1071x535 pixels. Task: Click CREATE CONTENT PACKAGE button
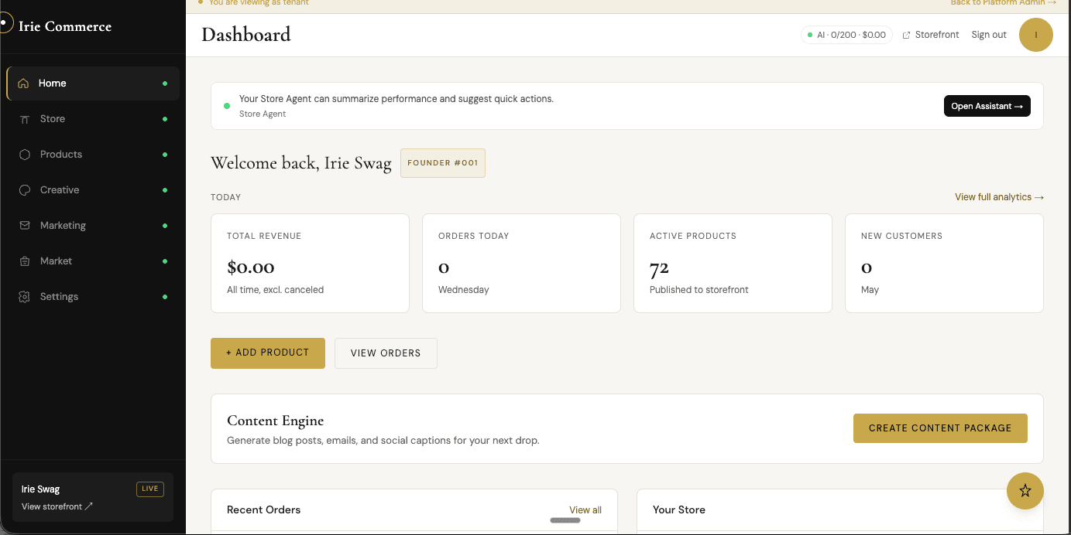940,428
